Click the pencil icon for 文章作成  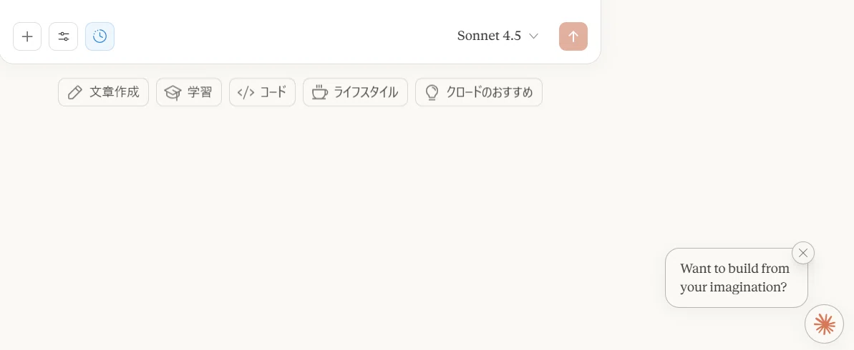coord(74,92)
